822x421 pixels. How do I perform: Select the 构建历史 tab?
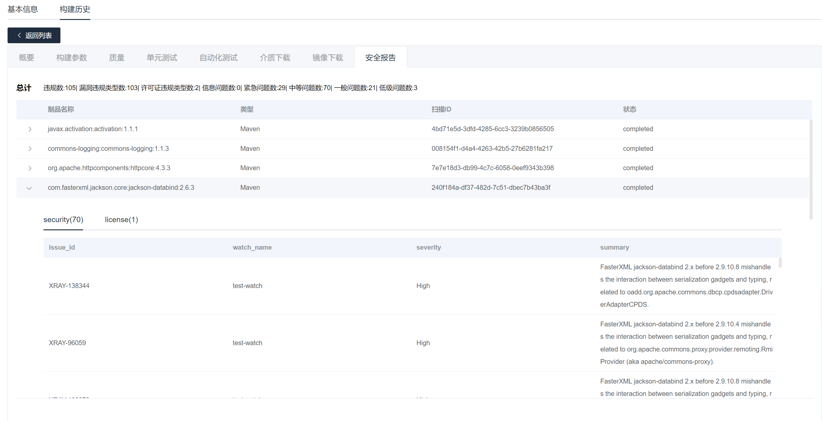click(x=75, y=9)
